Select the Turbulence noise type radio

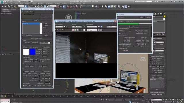click(x=39, y=74)
